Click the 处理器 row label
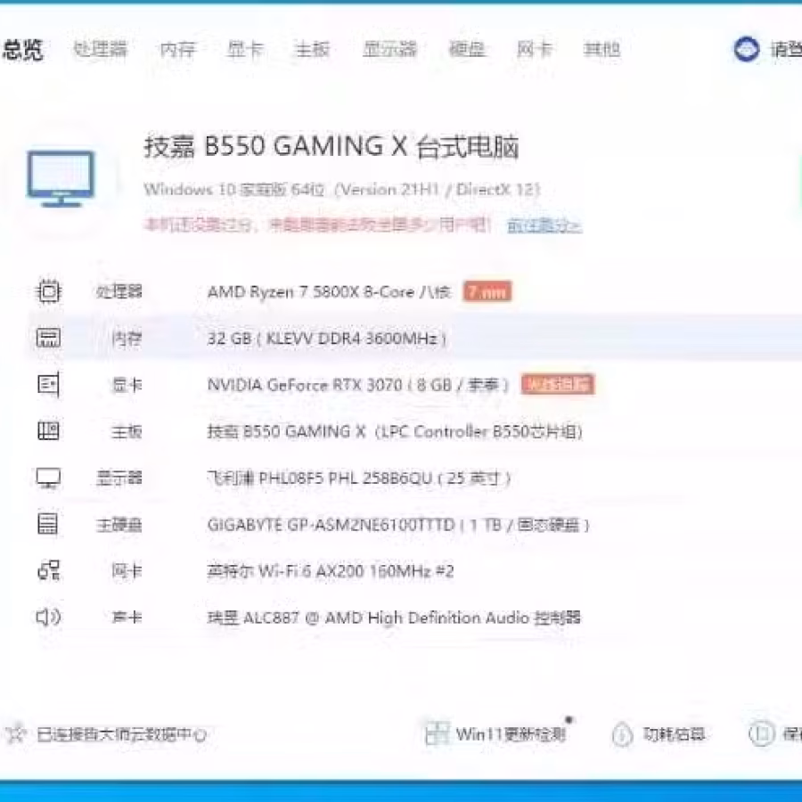The width and height of the screenshot is (802, 802). [x=119, y=291]
